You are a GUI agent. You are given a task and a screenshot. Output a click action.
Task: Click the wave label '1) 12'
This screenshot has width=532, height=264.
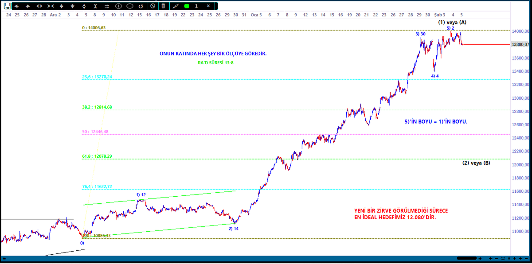(141, 195)
